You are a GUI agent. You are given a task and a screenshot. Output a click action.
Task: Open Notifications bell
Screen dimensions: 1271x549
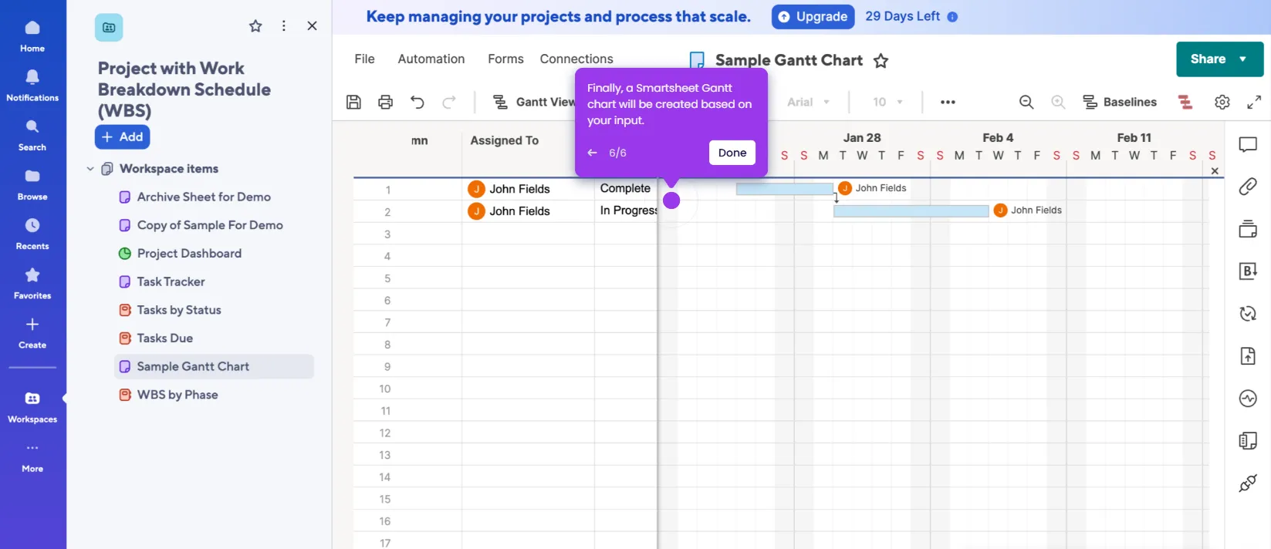(32, 85)
